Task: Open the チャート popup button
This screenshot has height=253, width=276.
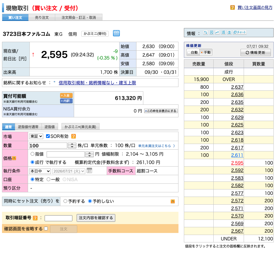Action: click(239, 32)
